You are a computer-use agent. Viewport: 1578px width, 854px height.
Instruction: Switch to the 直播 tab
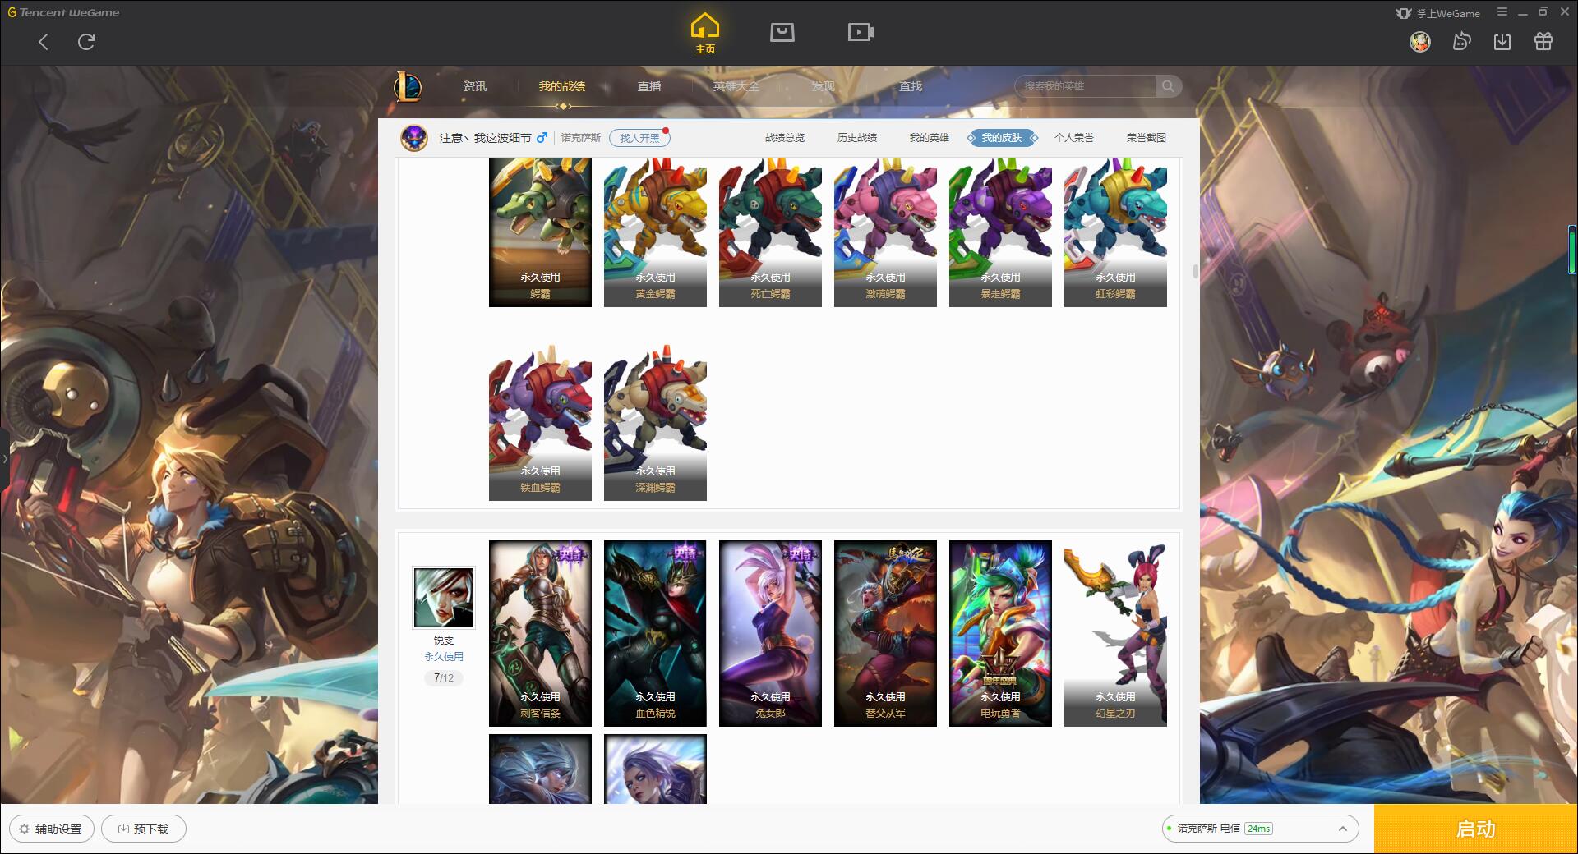tap(649, 86)
